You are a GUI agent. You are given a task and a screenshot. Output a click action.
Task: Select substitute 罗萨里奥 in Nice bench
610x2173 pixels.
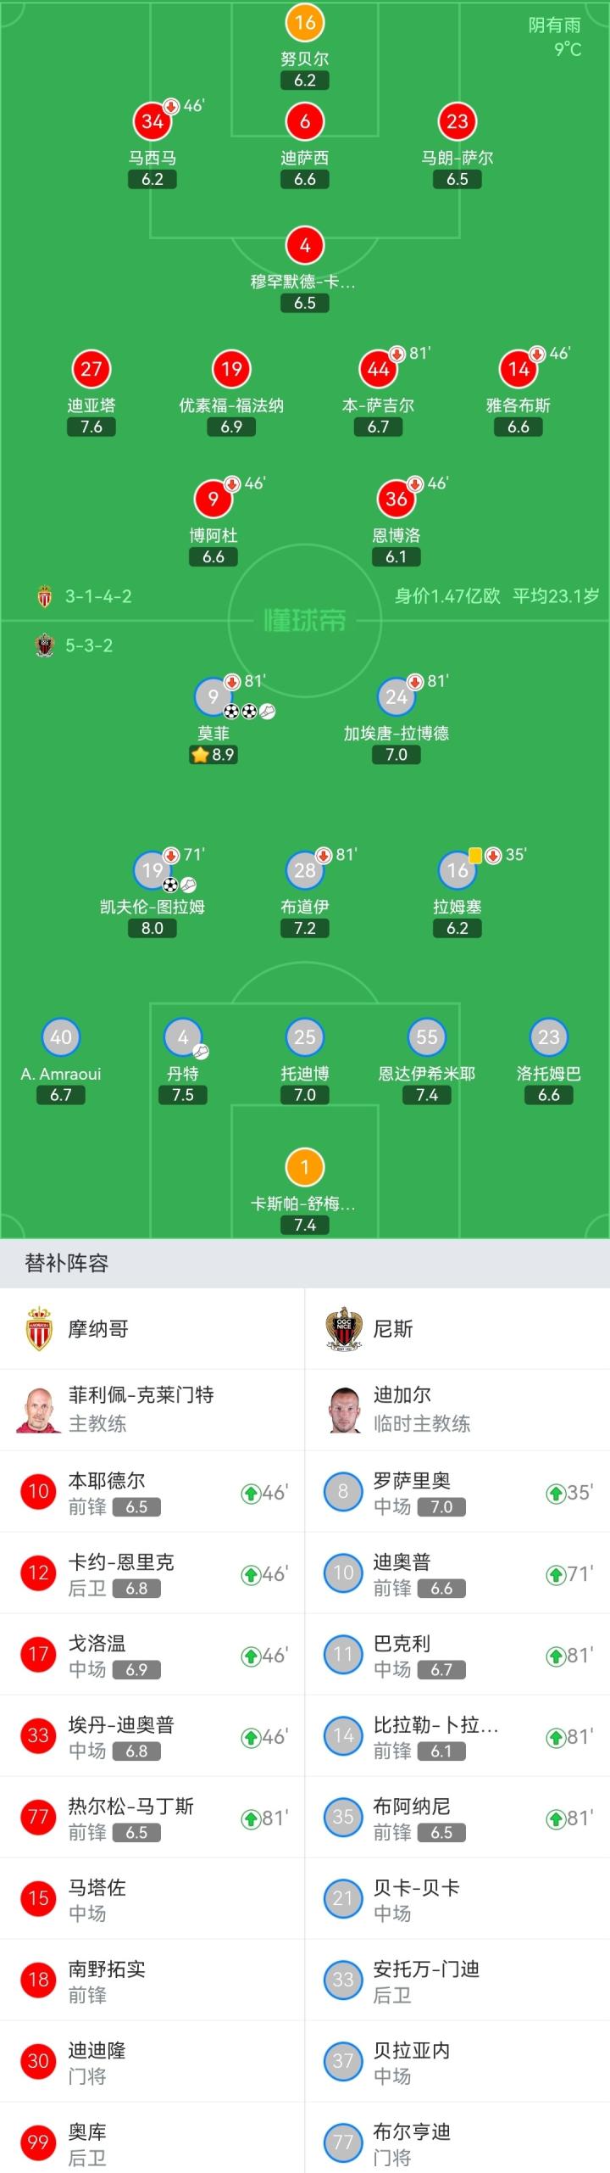pos(457,1492)
